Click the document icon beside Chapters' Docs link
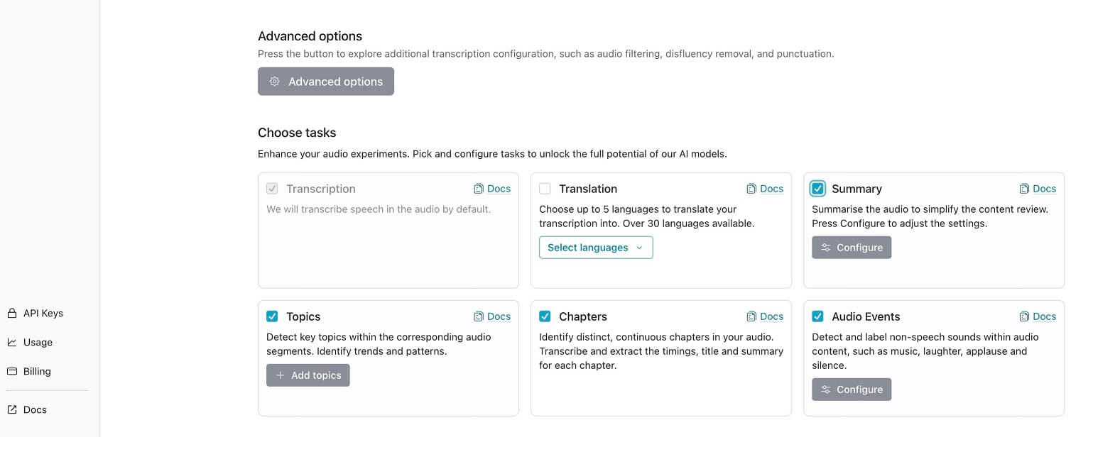The width and height of the screenshot is (1093, 464). (751, 316)
